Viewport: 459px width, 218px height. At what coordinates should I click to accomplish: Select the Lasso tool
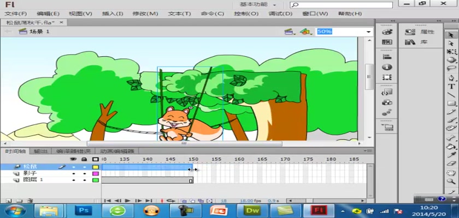pyautogui.click(x=451, y=69)
